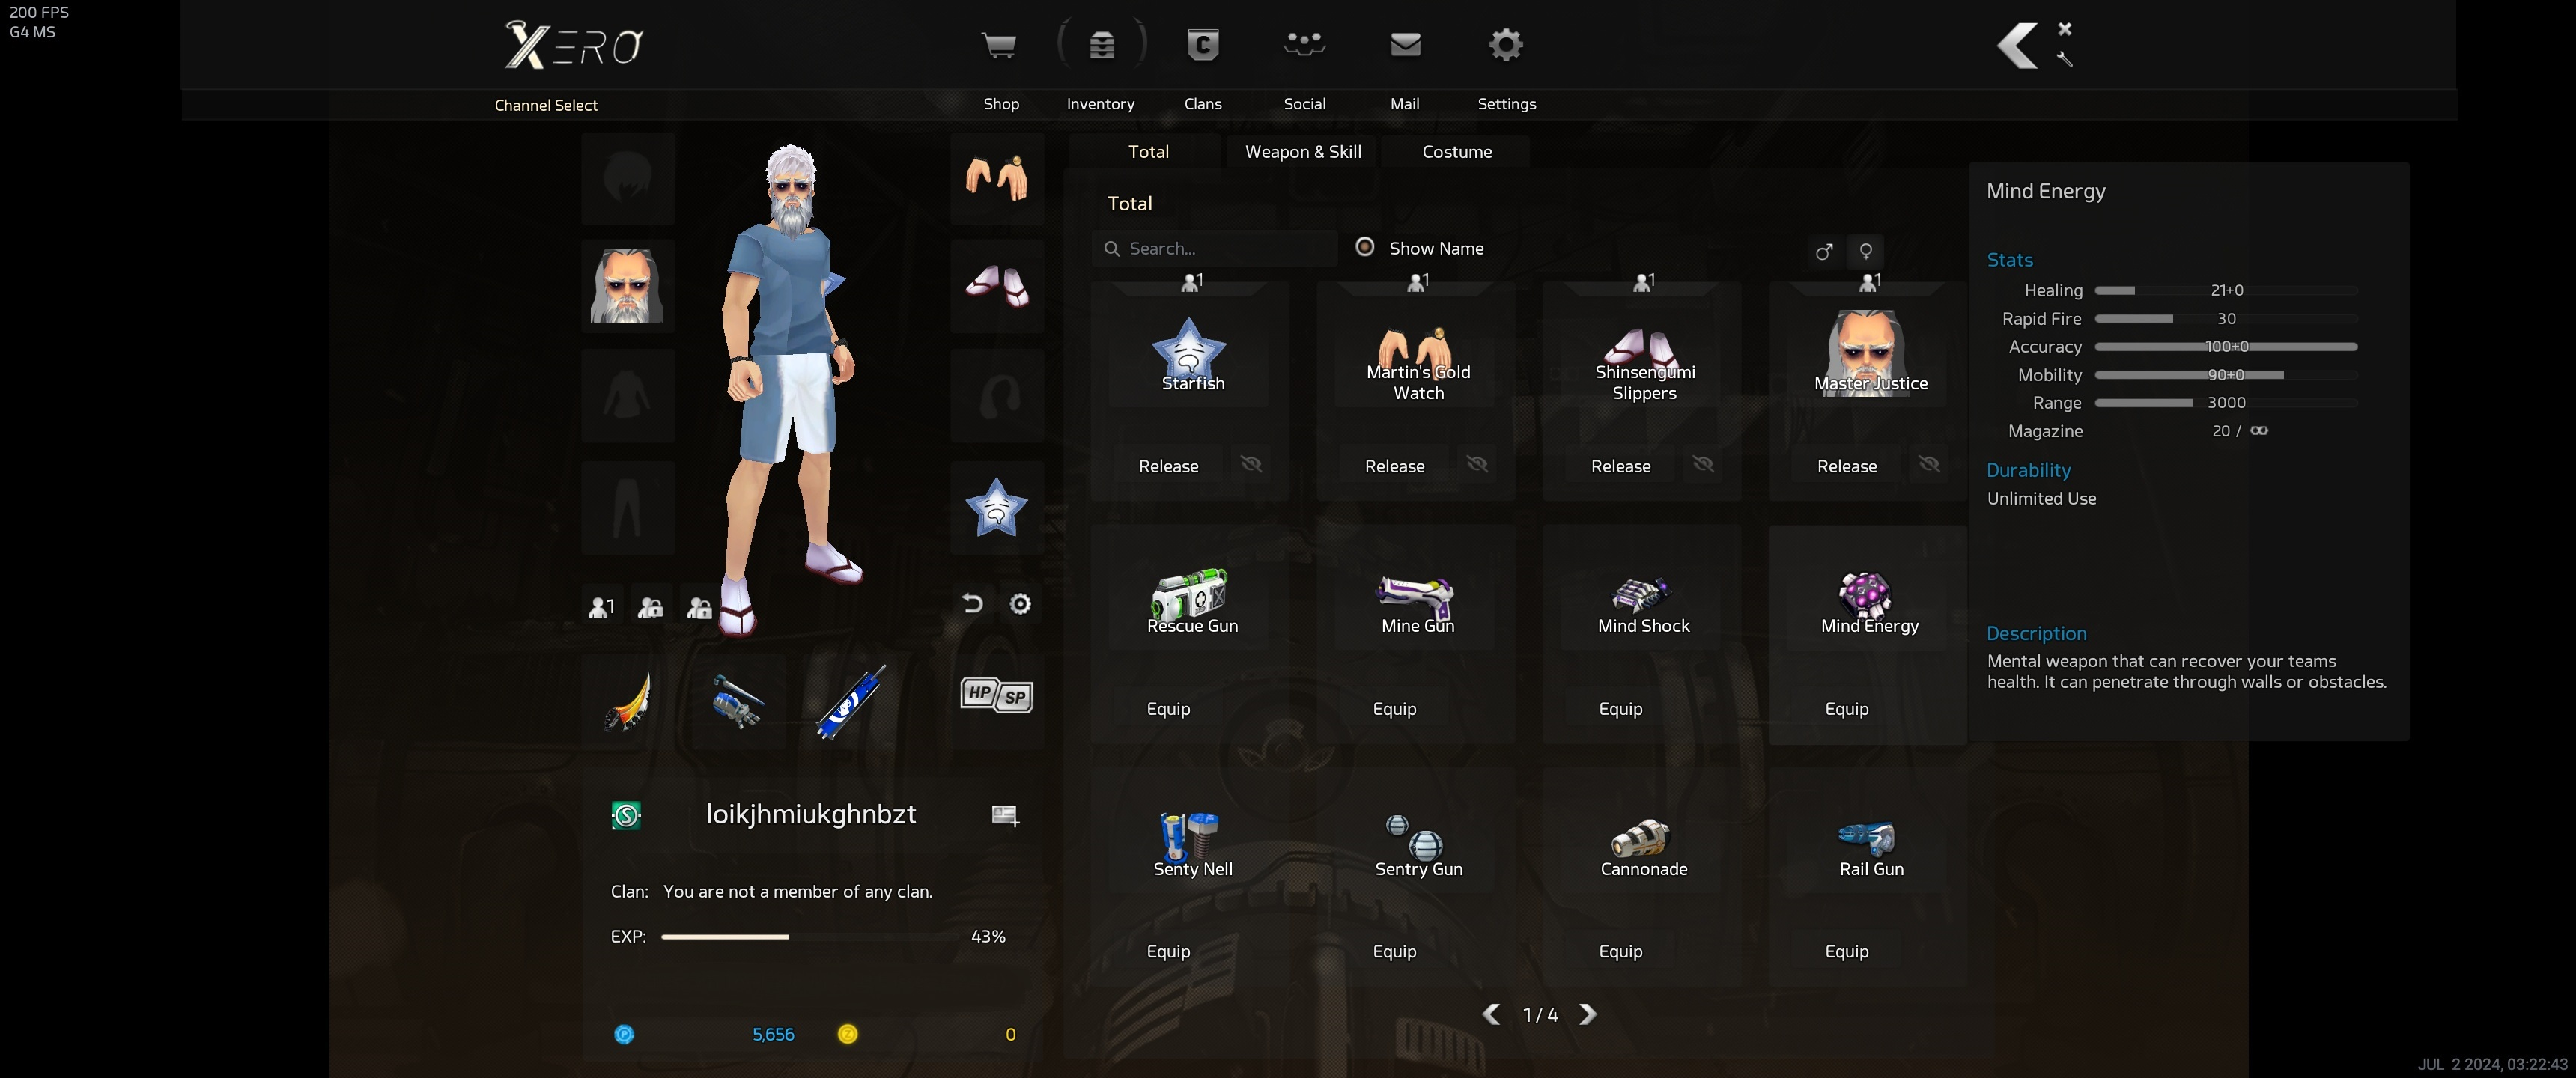2576x1078 pixels.
Task: Switch to the Costume tab
Action: (1457, 152)
